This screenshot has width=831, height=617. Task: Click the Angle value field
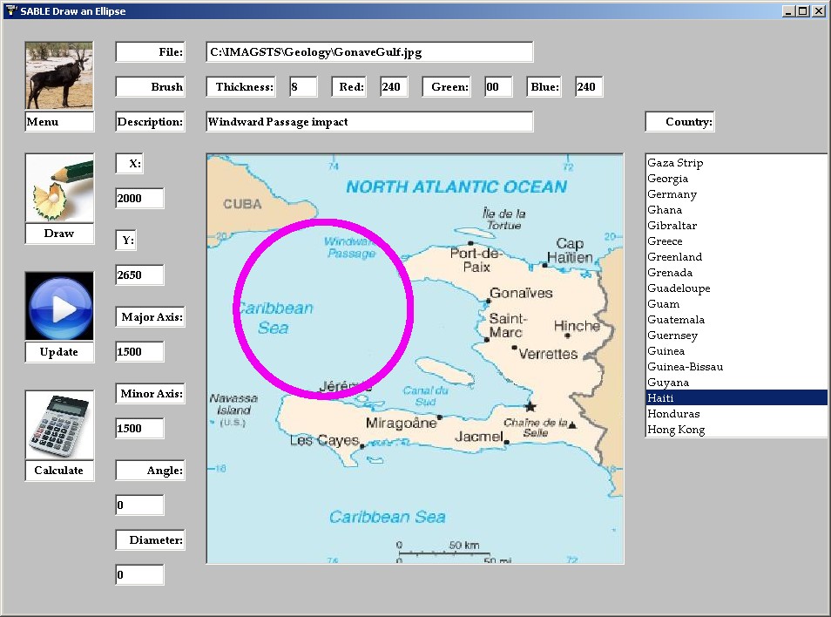[139, 505]
